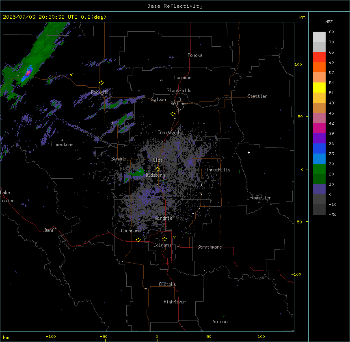Image resolution: width=350 pixels, height=342 pixels.
Task: Click the -100 tick label on horizontal axis
Action: coord(51,336)
